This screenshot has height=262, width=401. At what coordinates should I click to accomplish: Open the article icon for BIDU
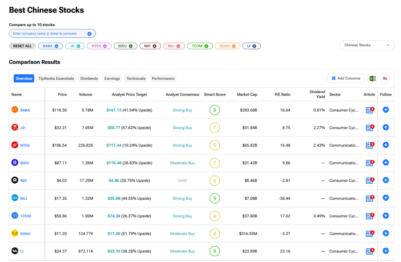370,163
